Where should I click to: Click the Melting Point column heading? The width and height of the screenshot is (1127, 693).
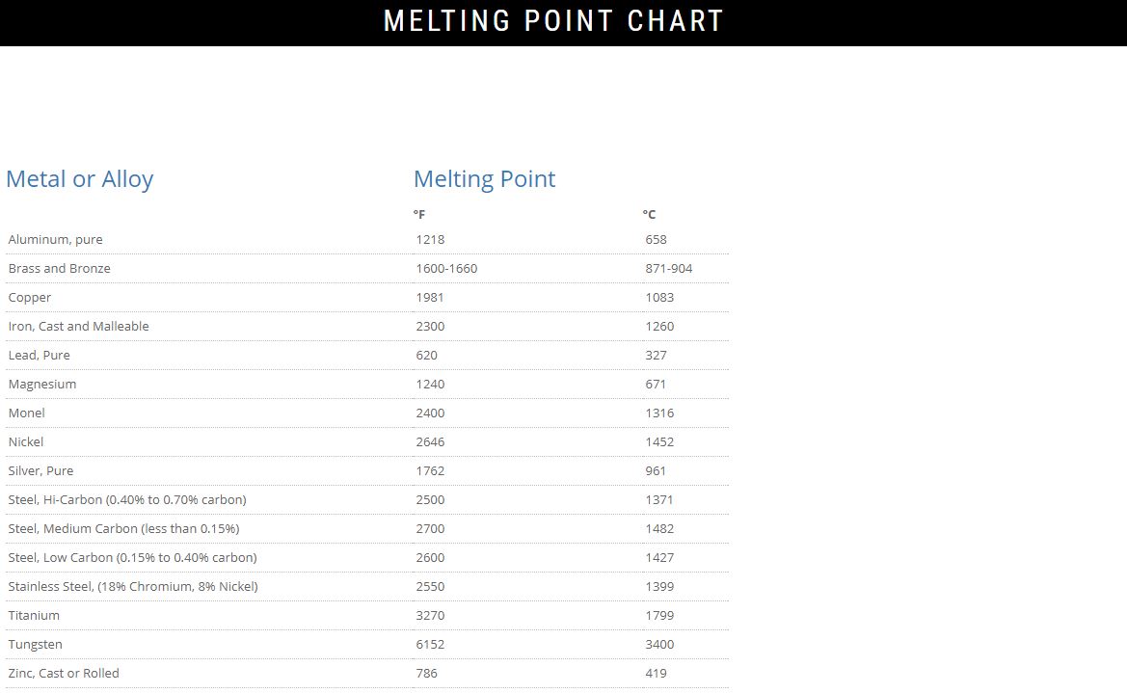(484, 179)
